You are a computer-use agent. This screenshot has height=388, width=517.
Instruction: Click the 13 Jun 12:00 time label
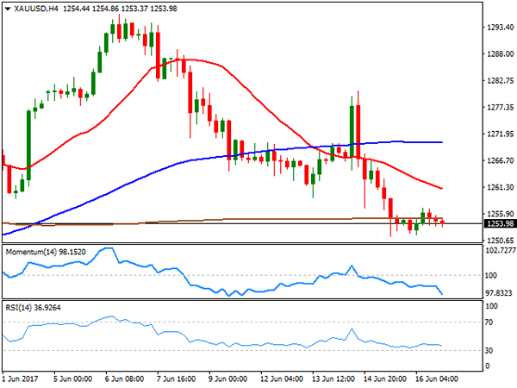[x=333, y=379]
